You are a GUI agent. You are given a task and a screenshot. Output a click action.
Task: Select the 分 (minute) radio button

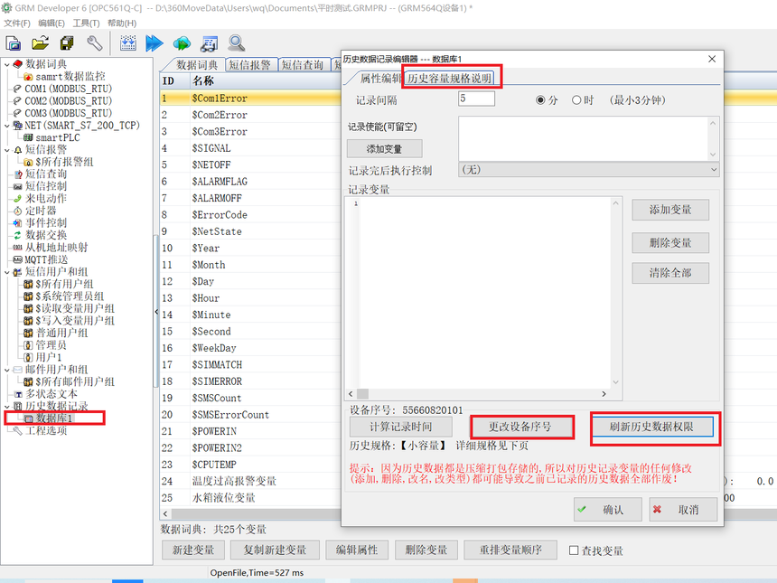click(541, 100)
